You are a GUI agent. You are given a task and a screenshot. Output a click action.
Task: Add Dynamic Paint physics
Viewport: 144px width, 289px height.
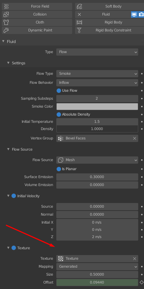[37, 30]
